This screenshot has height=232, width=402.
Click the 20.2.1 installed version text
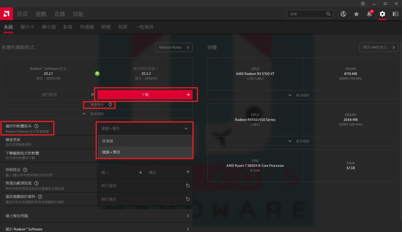(48, 74)
